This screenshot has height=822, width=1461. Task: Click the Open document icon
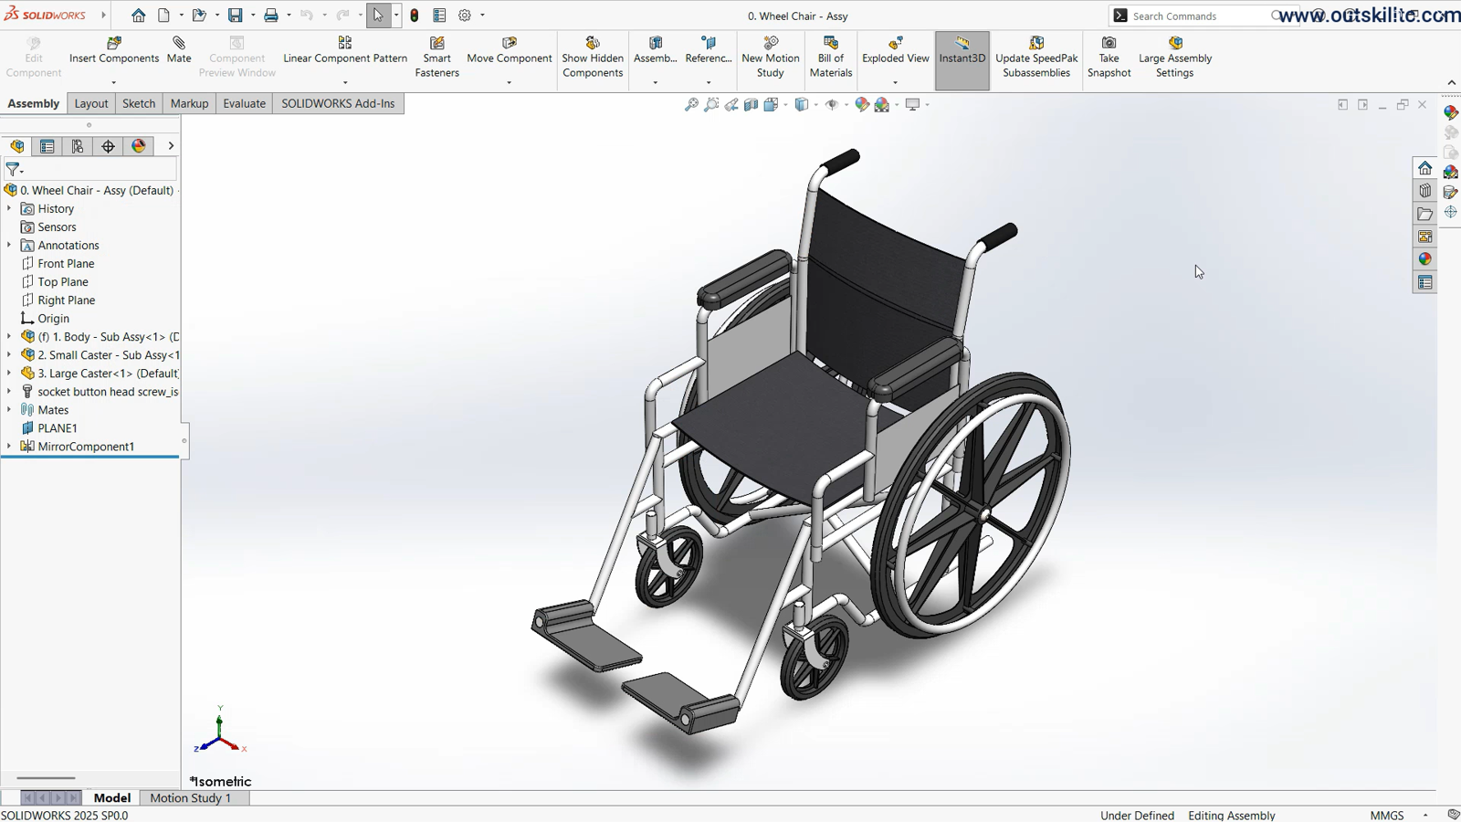coord(199,16)
